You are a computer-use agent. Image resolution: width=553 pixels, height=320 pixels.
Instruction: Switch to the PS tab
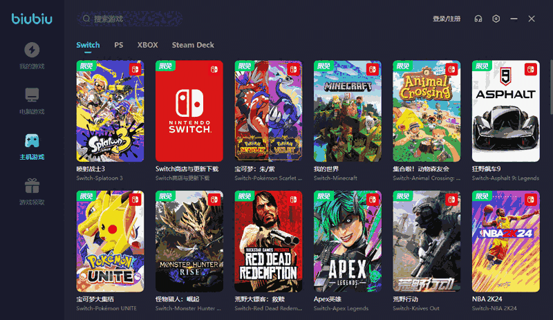tap(119, 45)
